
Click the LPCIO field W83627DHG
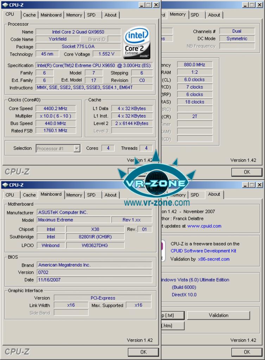95,245
